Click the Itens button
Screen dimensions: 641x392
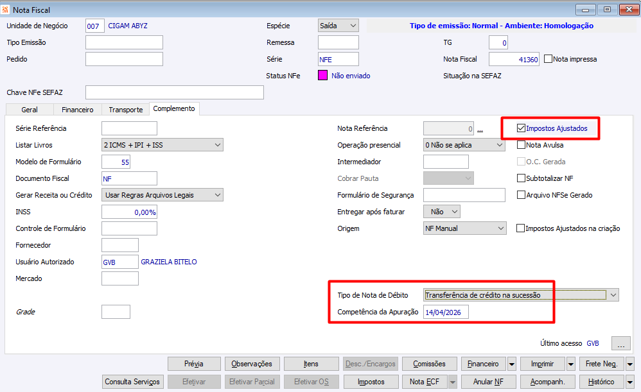[312, 363]
